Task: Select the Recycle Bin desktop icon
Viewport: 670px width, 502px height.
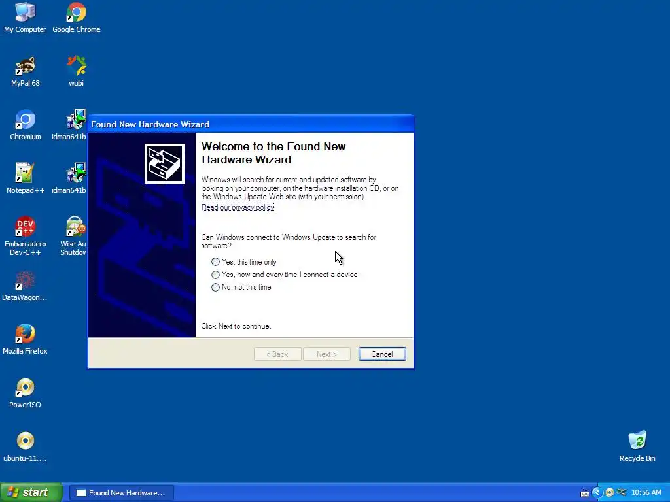Action: (x=637, y=446)
